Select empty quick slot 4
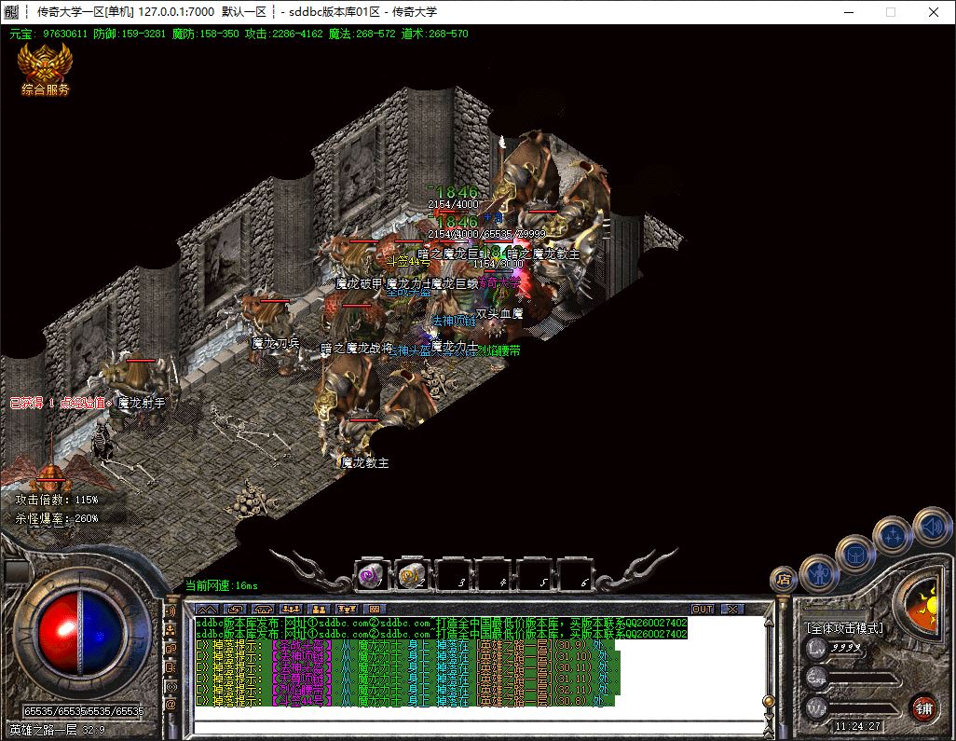Viewport: 956px width, 741px height. coord(493,575)
